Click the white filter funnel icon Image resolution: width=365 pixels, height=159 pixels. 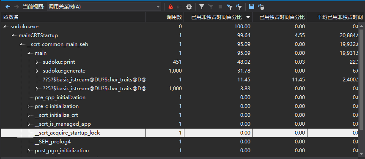[x=202, y=7]
